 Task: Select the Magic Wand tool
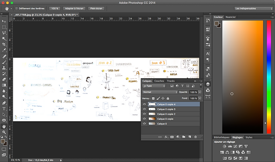[4, 38]
